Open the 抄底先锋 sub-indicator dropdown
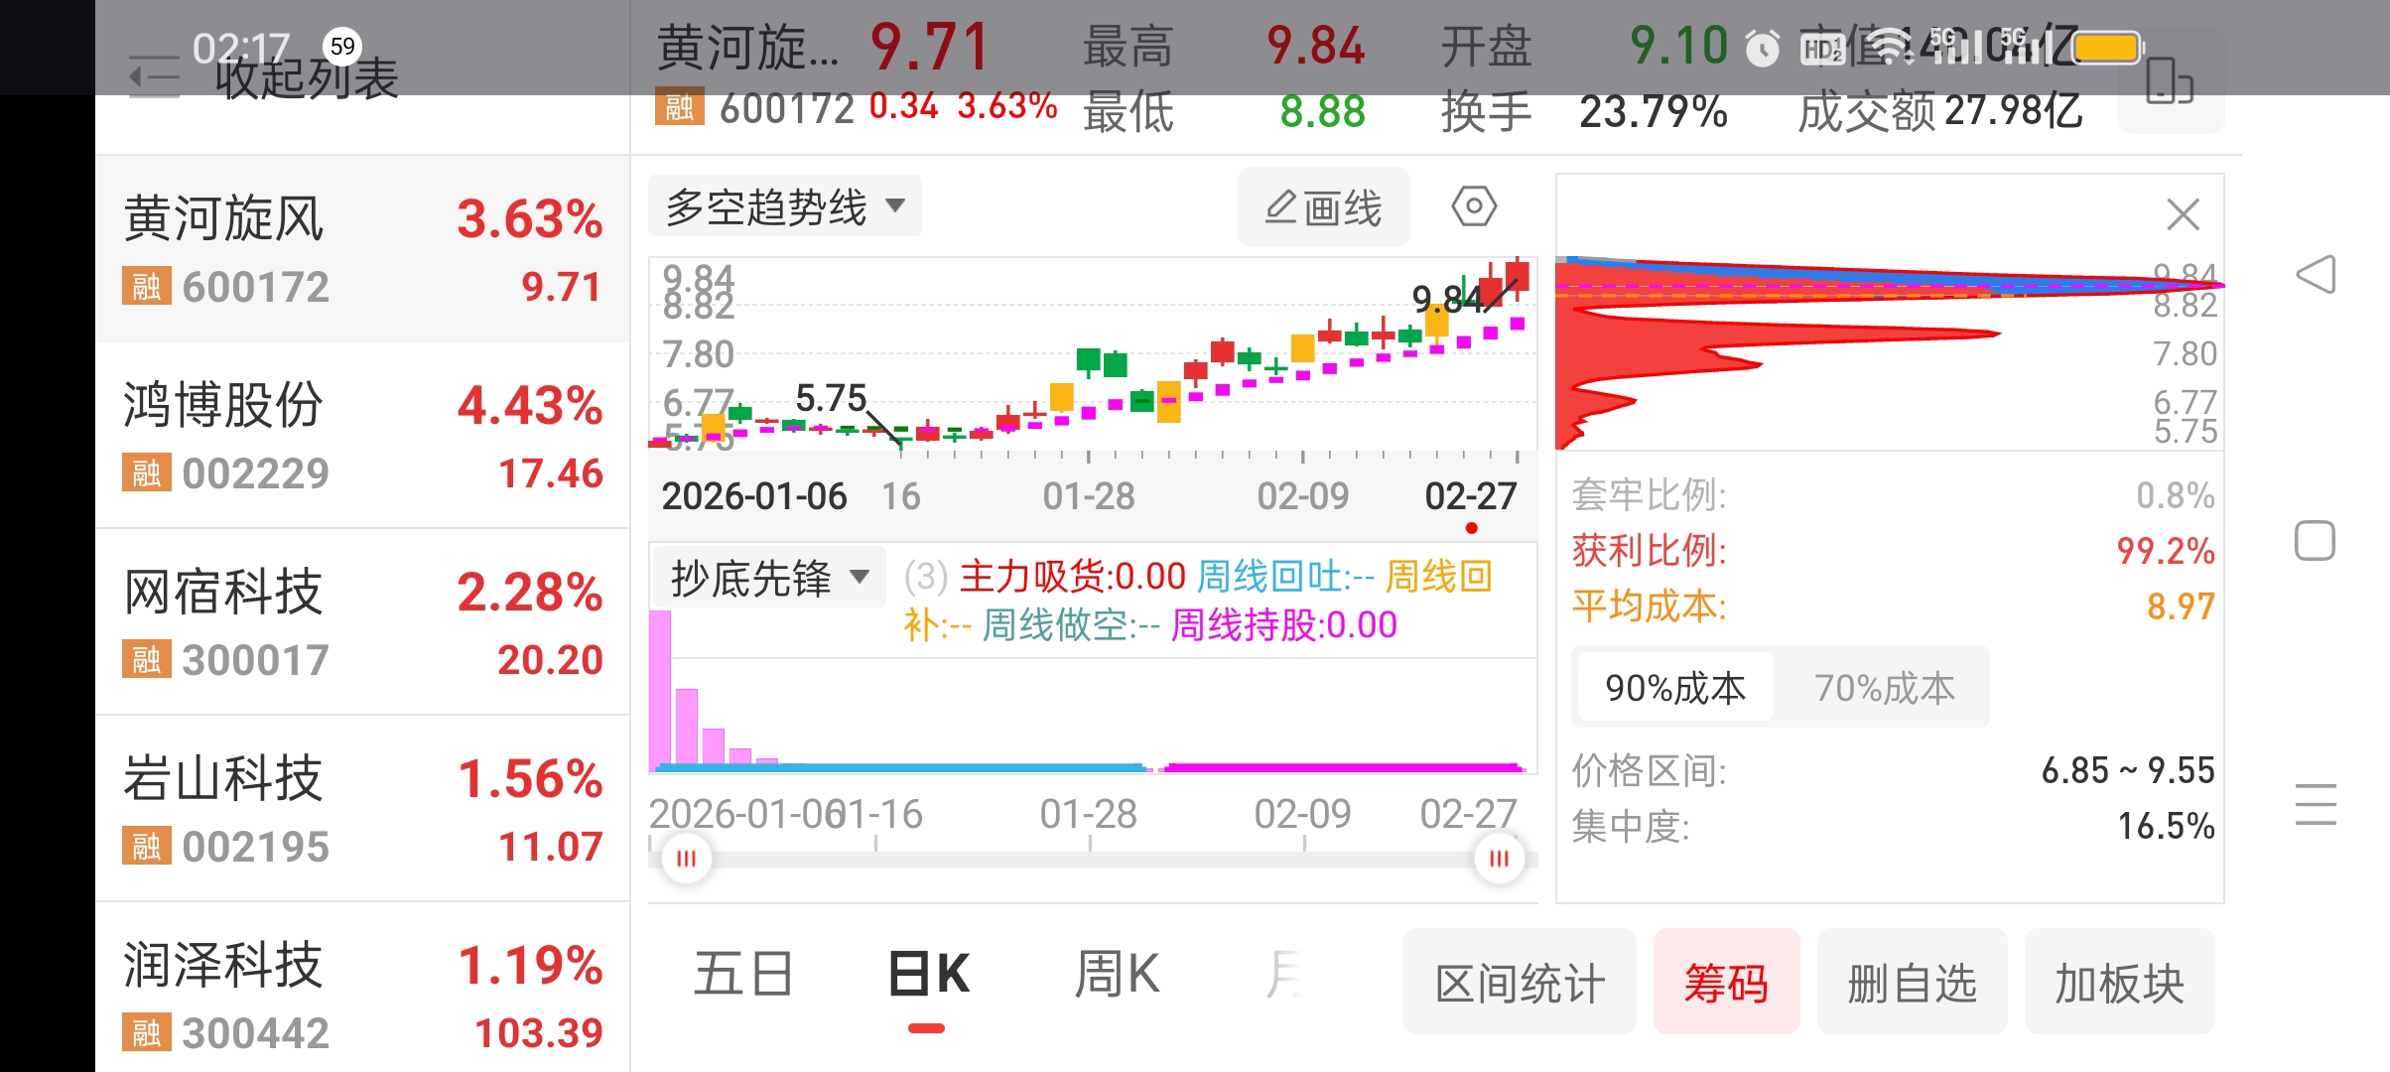 coord(768,577)
